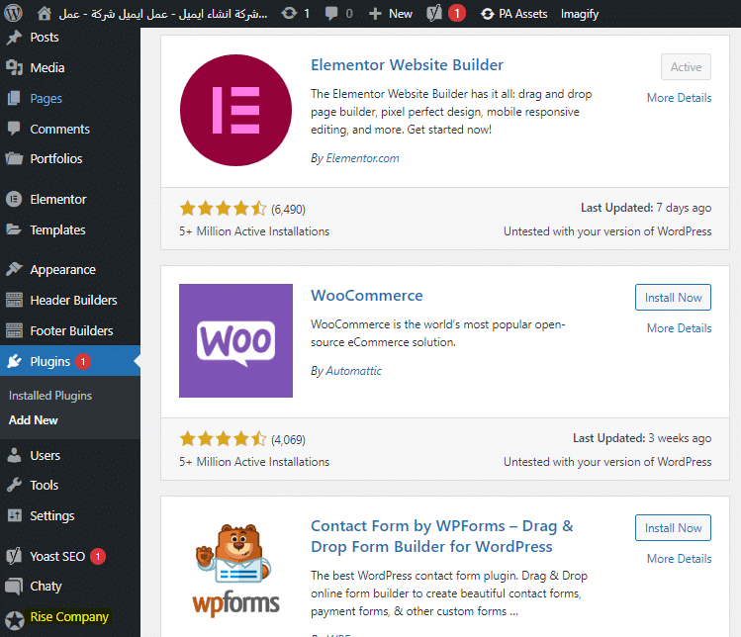This screenshot has height=637, width=741.
Task: Click the New item in admin bar
Action: (x=391, y=14)
